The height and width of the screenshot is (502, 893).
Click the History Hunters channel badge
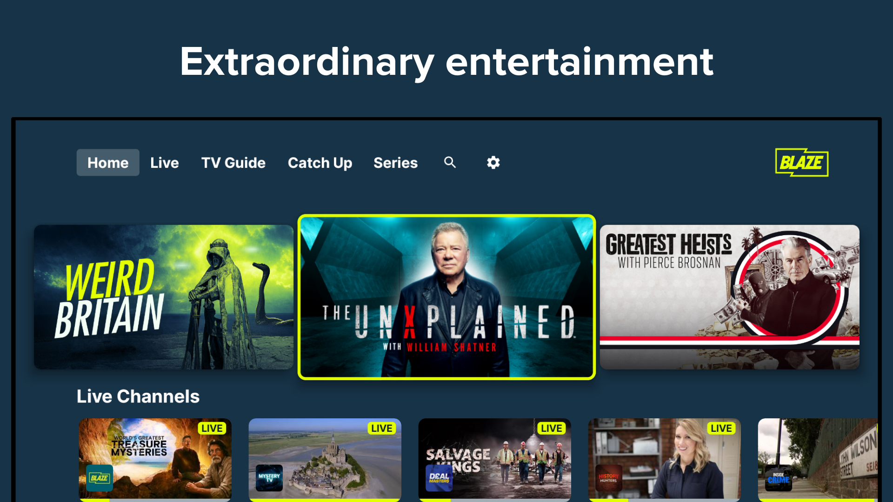click(608, 478)
